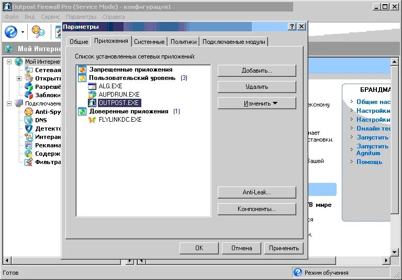Click the vertical scrollbar down arrow
This screenshot has width=402, height=280.
pyautogui.click(x=395, y=252)
